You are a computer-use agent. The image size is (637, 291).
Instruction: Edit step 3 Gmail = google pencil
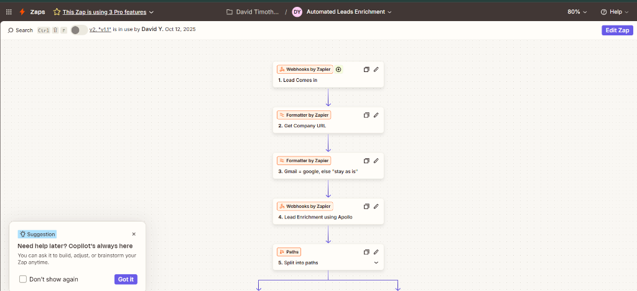pos(376,161)
